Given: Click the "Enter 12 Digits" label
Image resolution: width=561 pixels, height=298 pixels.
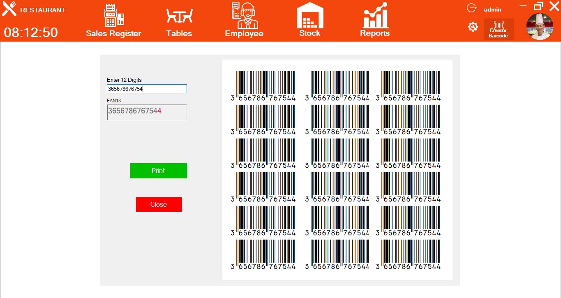Looking at the screenshot, I should 124,80.
